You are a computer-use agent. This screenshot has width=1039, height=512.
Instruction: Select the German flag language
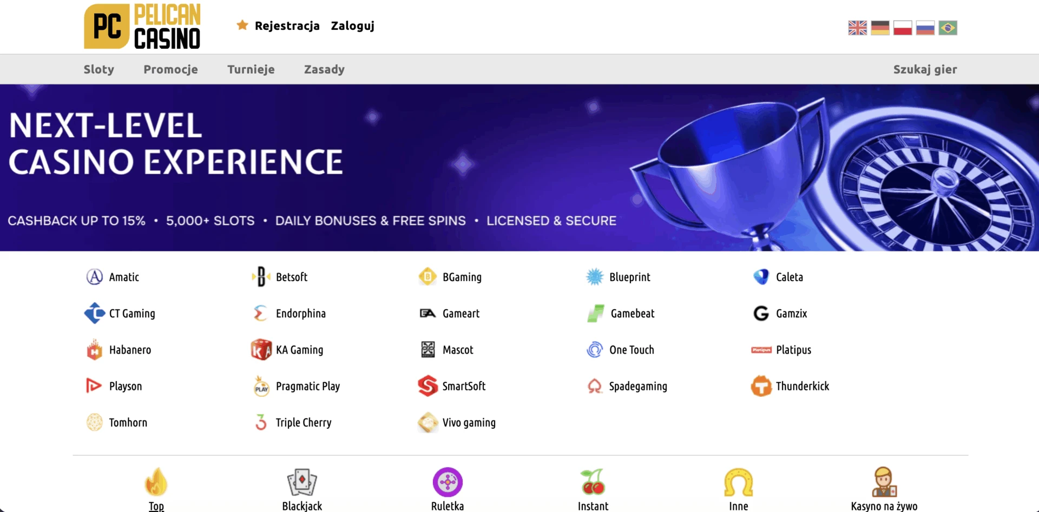880,28
